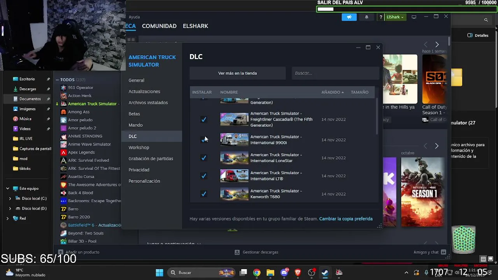This screenshot has height=280, width=498.
Task: Open the Ayuda menu in Steam
Action: point(134,17)
